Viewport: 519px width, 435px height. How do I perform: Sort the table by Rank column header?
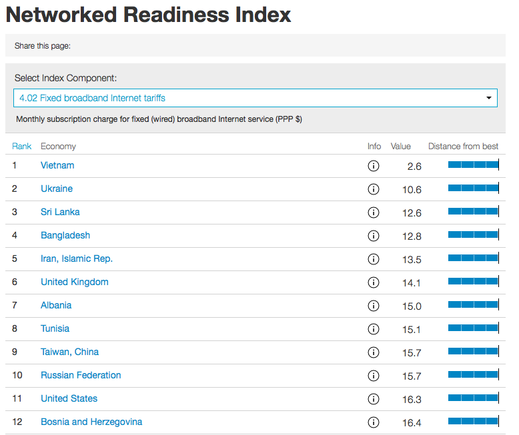(21, 146)
